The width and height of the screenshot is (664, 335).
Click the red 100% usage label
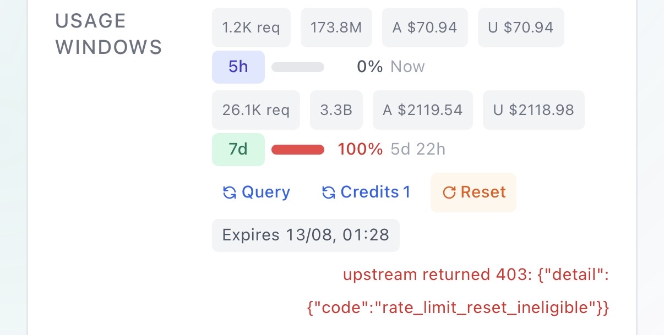(x=360, y=150)
